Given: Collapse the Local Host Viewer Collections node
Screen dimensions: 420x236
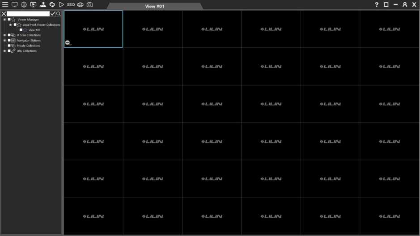Looking at the screenshot, I should (x=10, y=25).
